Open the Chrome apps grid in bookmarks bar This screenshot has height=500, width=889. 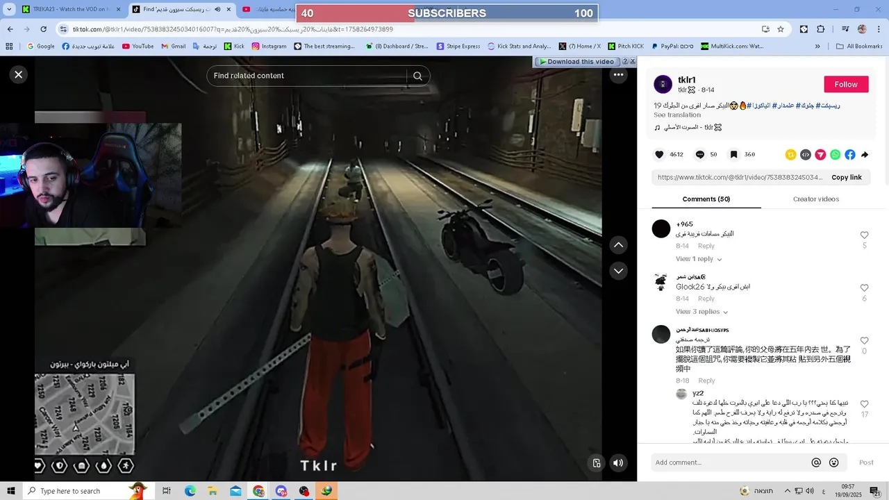click(9, 47)
